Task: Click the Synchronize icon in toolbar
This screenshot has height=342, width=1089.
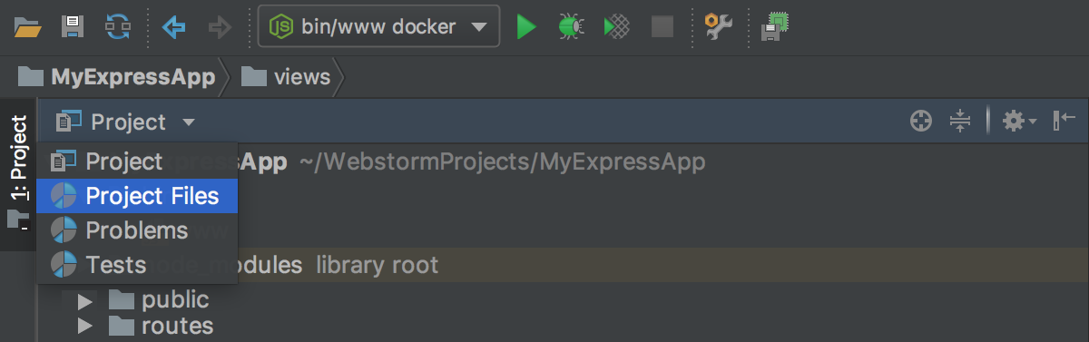Action: pos(118,27)
